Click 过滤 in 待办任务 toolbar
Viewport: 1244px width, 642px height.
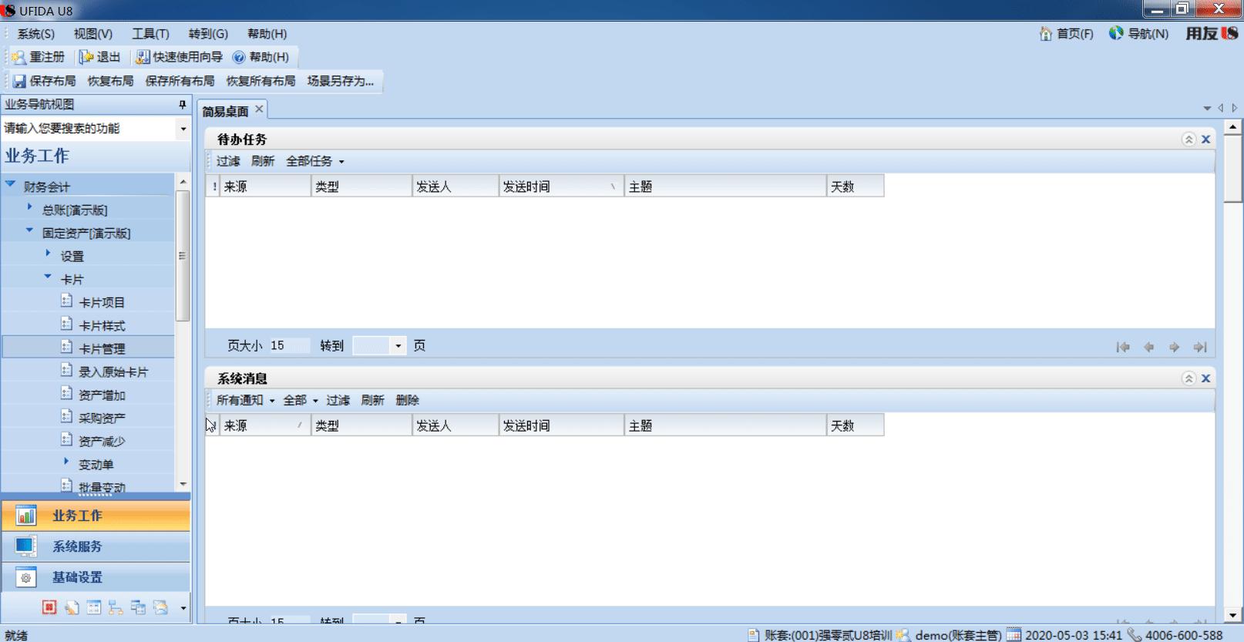tap(228, 161)
